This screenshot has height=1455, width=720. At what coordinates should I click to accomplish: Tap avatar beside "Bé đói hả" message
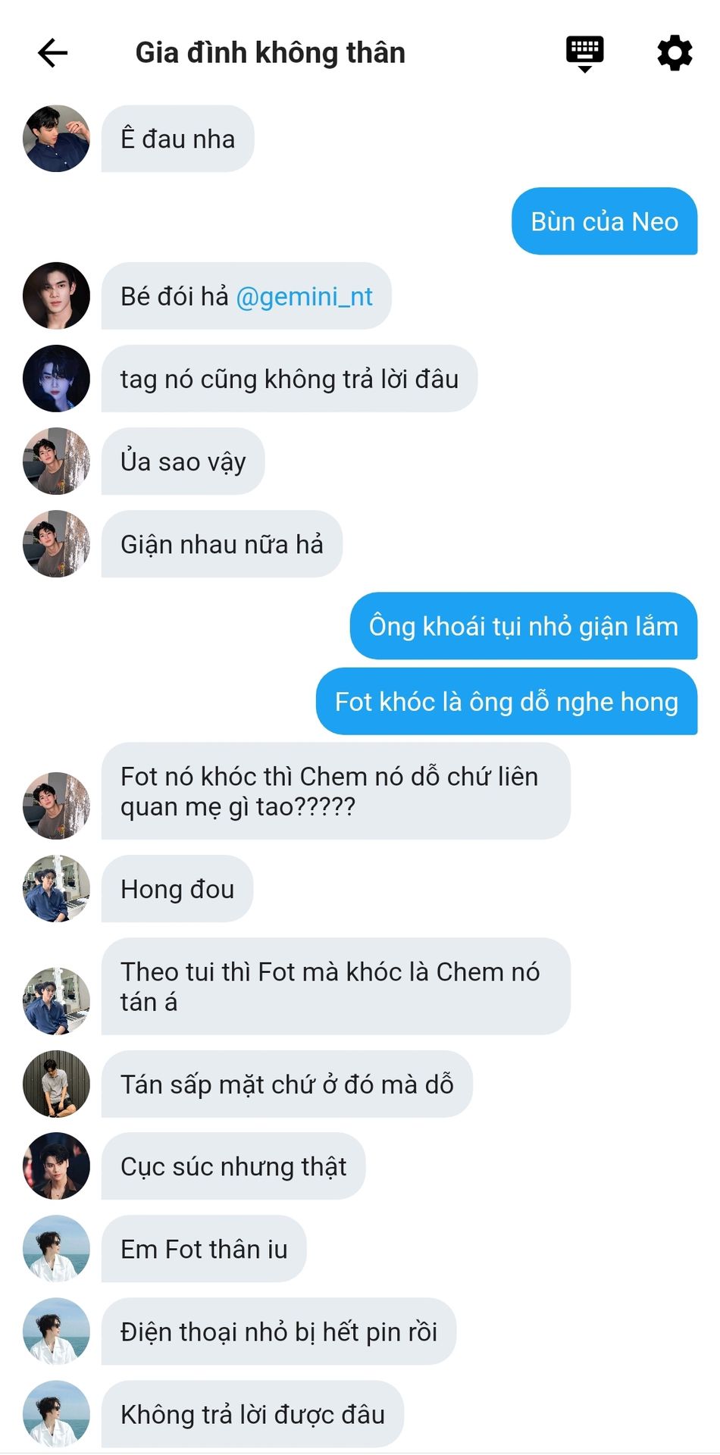coord(56,296)
